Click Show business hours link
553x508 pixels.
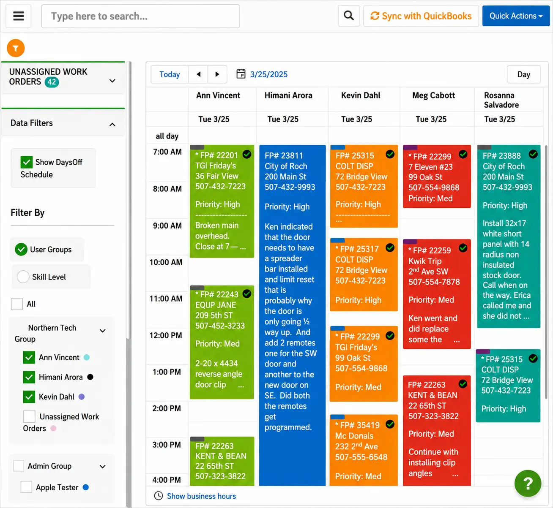pos(201,496)
